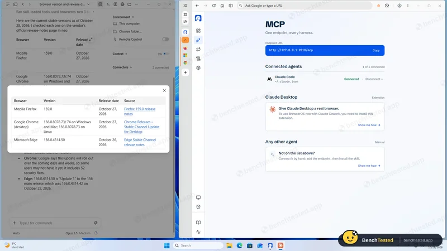
Task: Click the activity pulse icon in BrowserOS nav
Action: click(198, 232)
